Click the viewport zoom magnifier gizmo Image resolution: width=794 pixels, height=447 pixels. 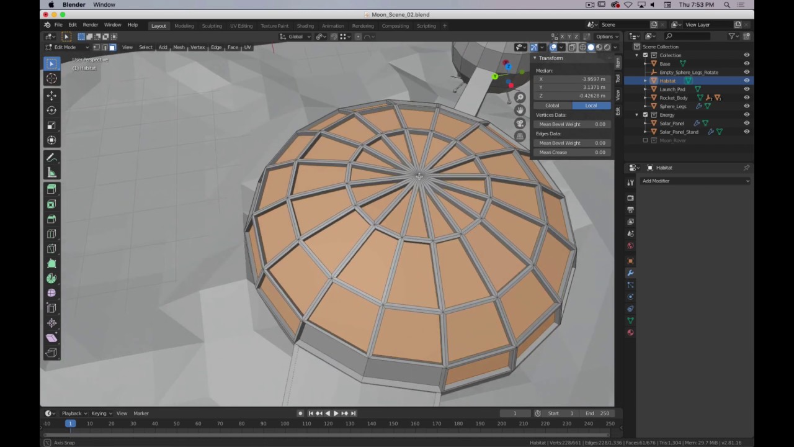tap(520, 97)
